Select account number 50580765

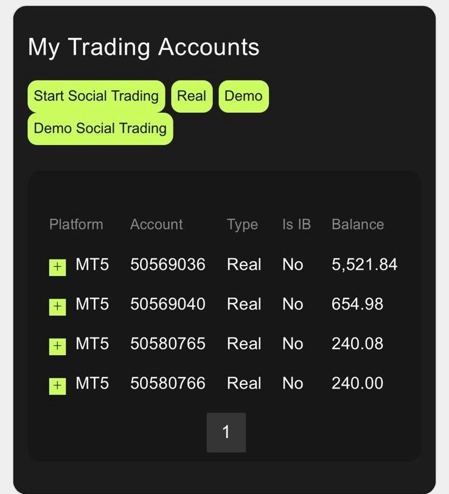click(168, 344)
